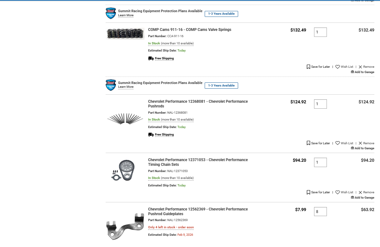Click the bookmark icon for COMP Cams Valve Springs
380x247 pixels.
[x=308, y=67]
